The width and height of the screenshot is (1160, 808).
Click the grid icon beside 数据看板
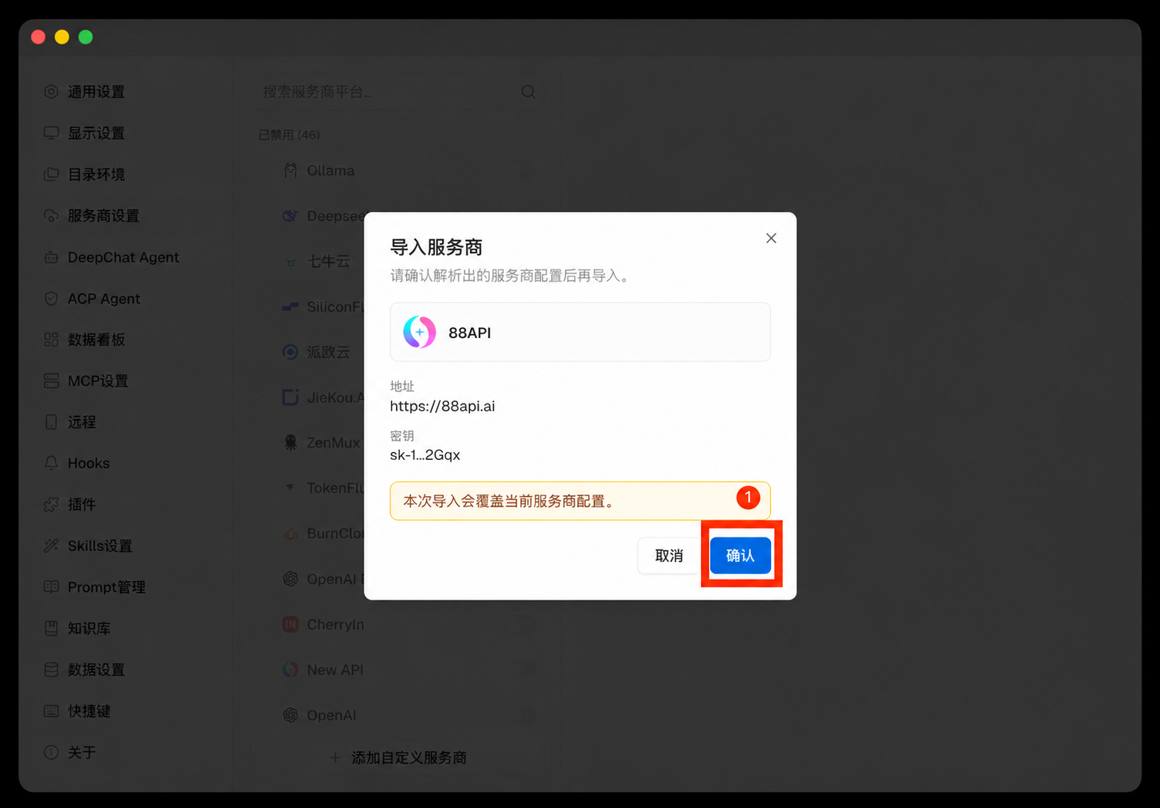pyautogui.click(x=51, y=340)
